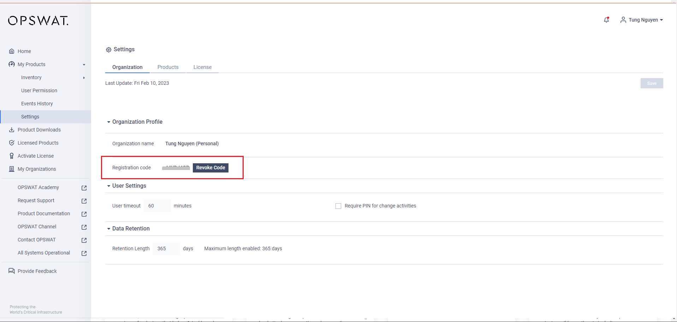Click All Systems Operational link text
This screenshot has height=322, width=677.
[x=44, y=253]
